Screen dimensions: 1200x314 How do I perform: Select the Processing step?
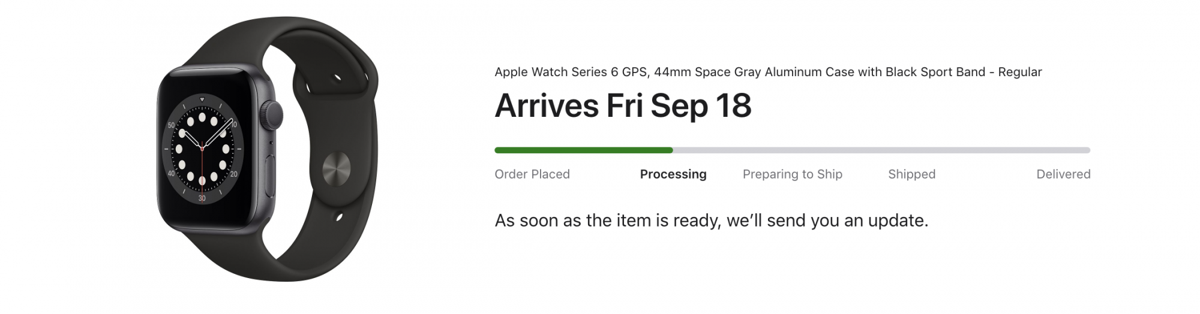(x=673, y=174)
